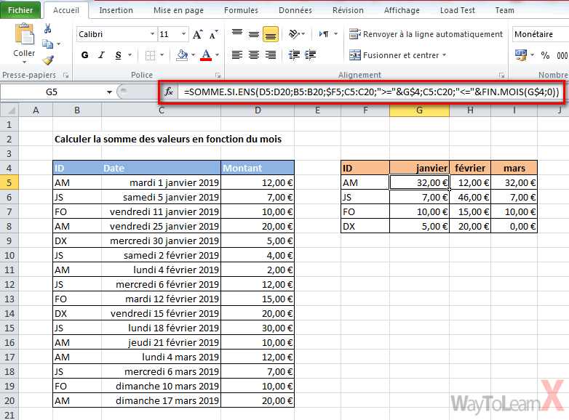Switch to the Formules tab

[x=241, y=10]
